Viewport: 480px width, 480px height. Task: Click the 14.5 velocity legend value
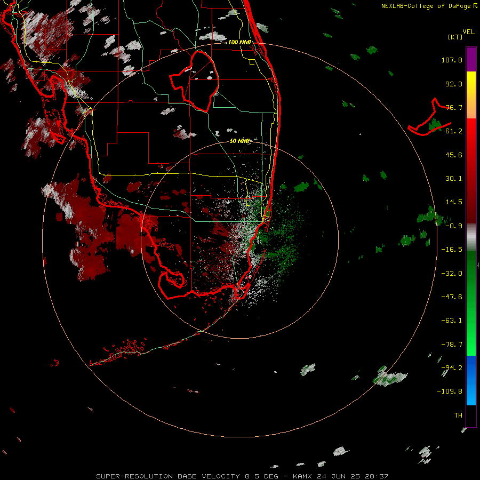[454, 202]
